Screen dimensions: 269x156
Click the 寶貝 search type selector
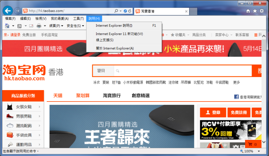(x=103, y=71)
